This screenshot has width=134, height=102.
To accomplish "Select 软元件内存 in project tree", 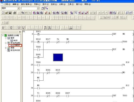I will 15,50.
